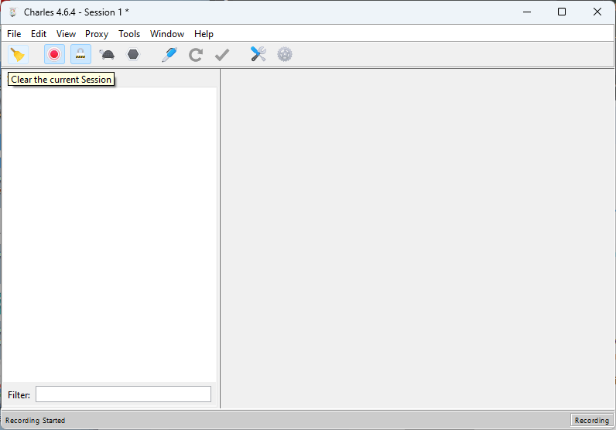Open the Help menu
The width and height of the screenshot is (616, 430).
[204, 34]
